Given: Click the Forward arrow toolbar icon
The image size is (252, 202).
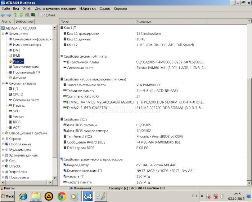Looking at the screenshot, I should (x=9, y=15).
